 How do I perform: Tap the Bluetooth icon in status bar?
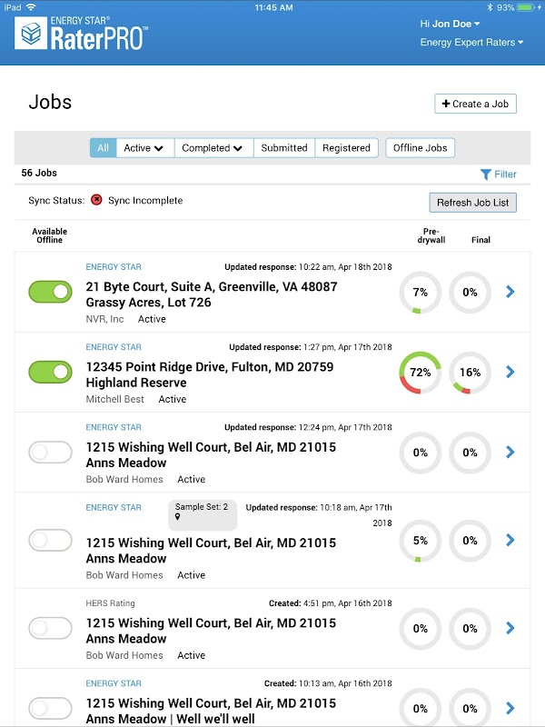[490, 7]
